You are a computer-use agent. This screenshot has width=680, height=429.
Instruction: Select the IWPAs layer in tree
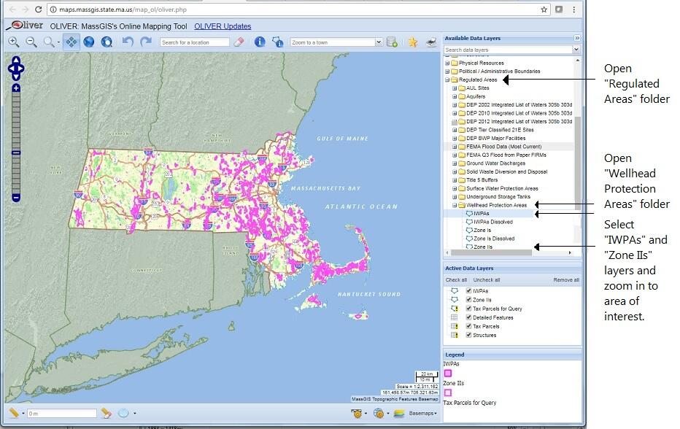[x=481, y=214]
